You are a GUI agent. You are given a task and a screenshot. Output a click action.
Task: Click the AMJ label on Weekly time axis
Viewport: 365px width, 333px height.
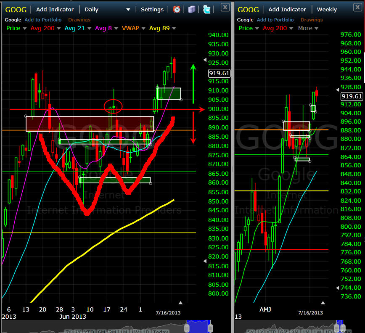[265, 309]
